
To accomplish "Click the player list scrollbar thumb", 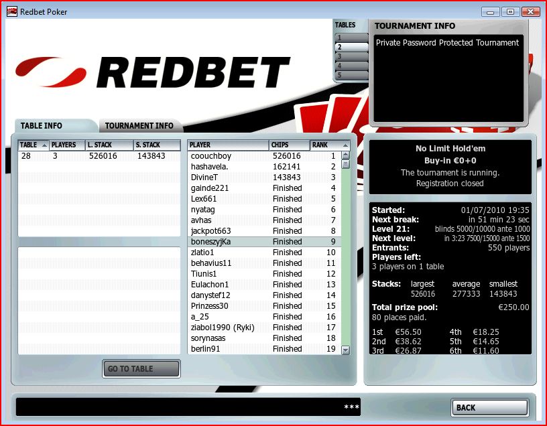I will click(345, 164).
